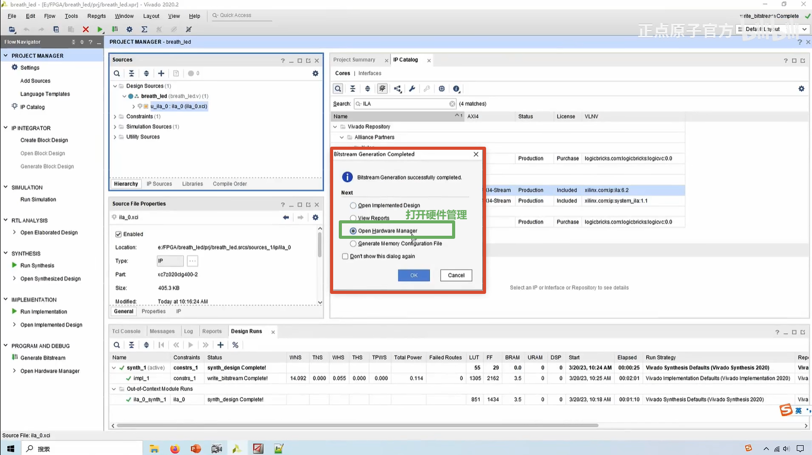Expand the Constraints folder in Sources
812x455 pixels.
pos(115,117)
